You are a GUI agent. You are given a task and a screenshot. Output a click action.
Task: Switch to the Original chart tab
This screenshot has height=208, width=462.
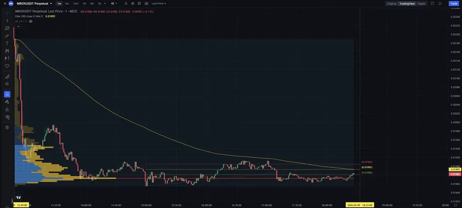391,3
